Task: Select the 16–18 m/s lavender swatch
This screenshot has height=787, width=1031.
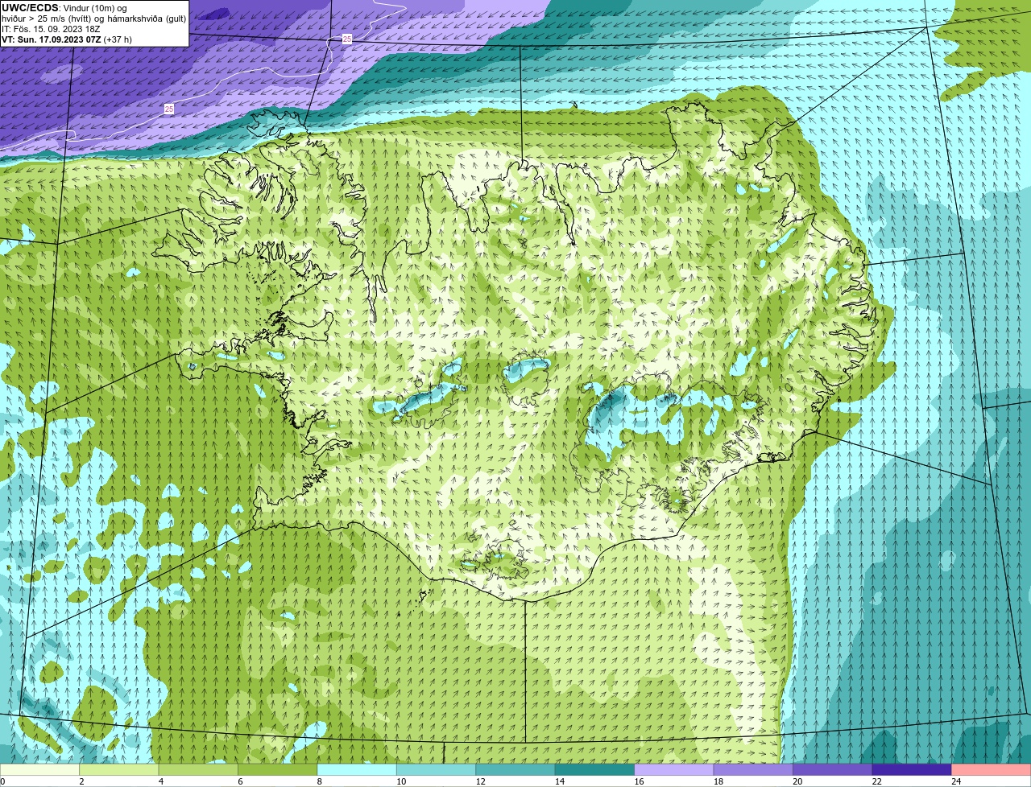Action: tap(674, 770)
